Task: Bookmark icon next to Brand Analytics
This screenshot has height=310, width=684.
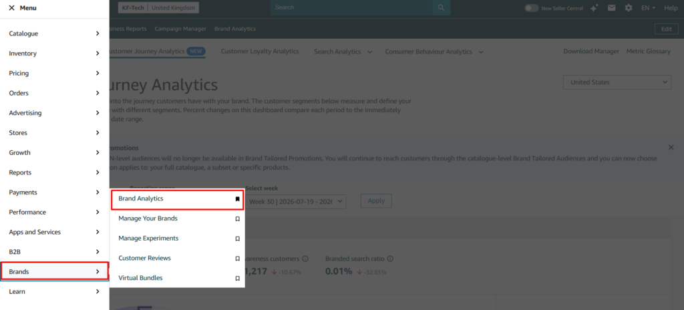Action: [x=237, y=198]
